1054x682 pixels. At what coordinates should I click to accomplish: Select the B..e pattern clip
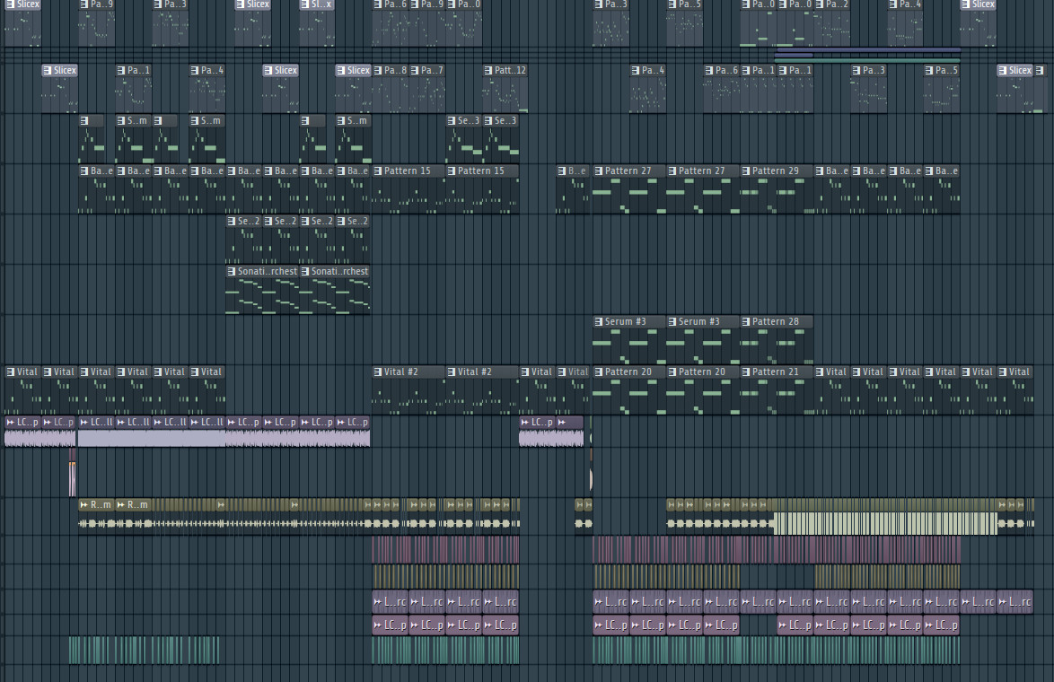click(573, 188)
